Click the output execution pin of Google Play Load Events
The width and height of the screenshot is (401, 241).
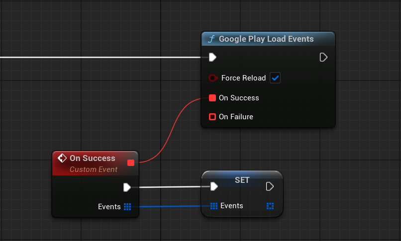tap(323, 57)
